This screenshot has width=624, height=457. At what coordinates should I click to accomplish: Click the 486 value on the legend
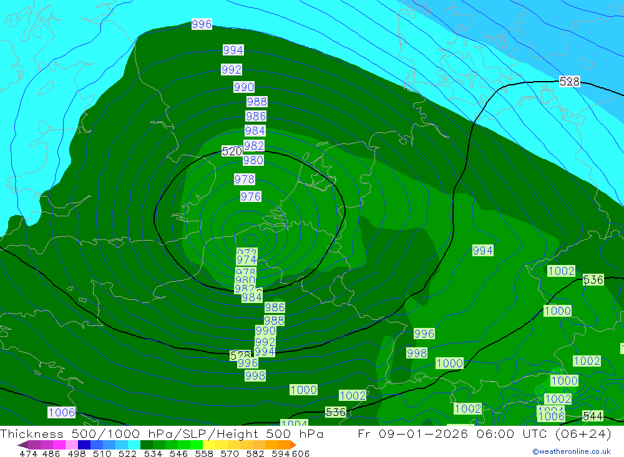(x=51, y=453)
